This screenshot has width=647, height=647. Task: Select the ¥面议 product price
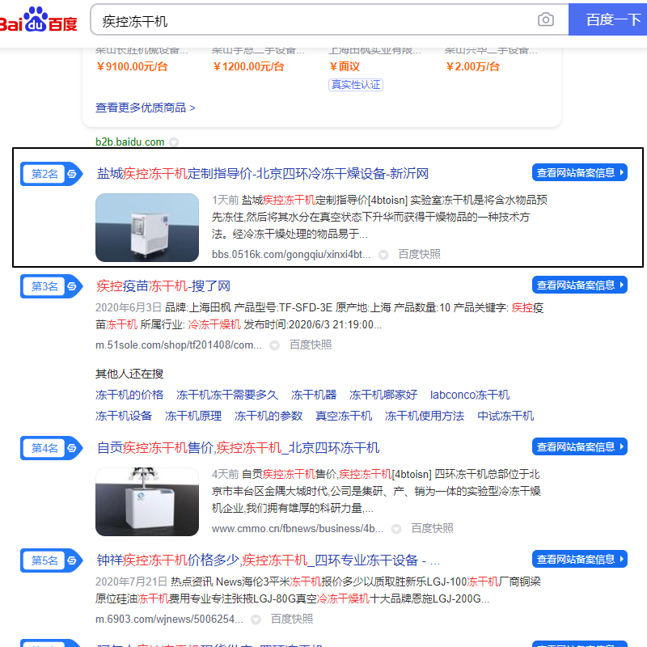click(x=345, y=66)
